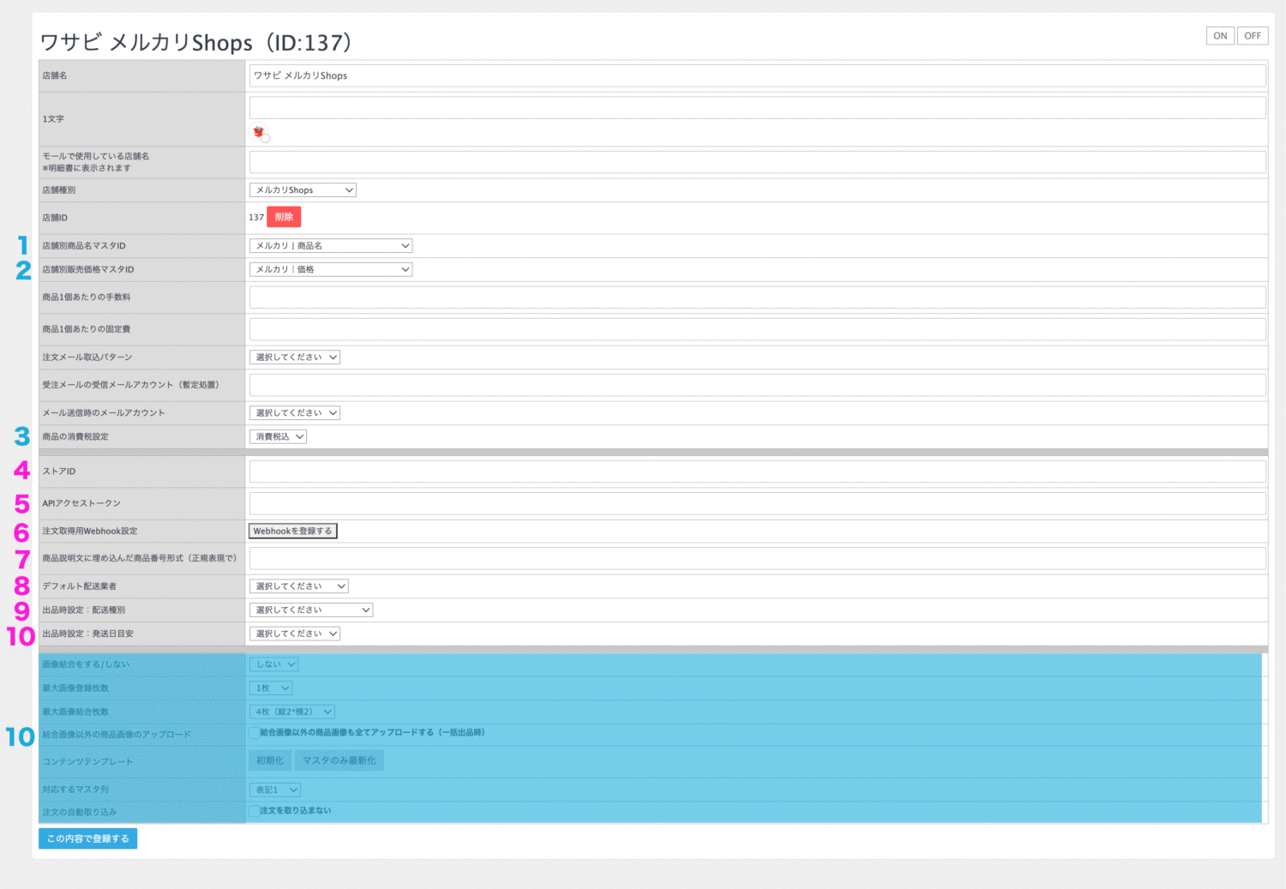Focus the モールで使用している店舗名 input
This screenshot has width=1286, height=889.
[x=758, y=162]
